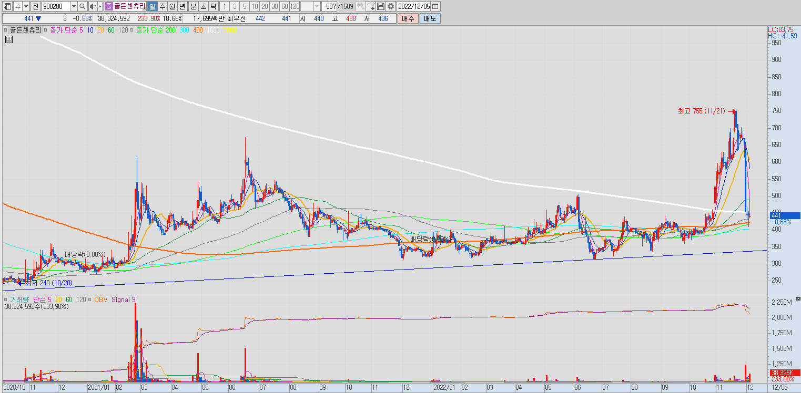801x393 pixels.
Task: Save chart with the floppy disk icon
Action: pos(381,6)
